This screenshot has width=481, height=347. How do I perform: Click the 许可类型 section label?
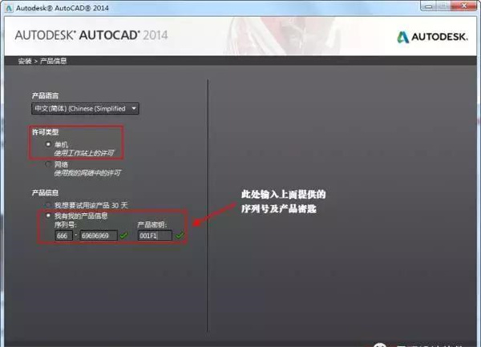[45, 132]
